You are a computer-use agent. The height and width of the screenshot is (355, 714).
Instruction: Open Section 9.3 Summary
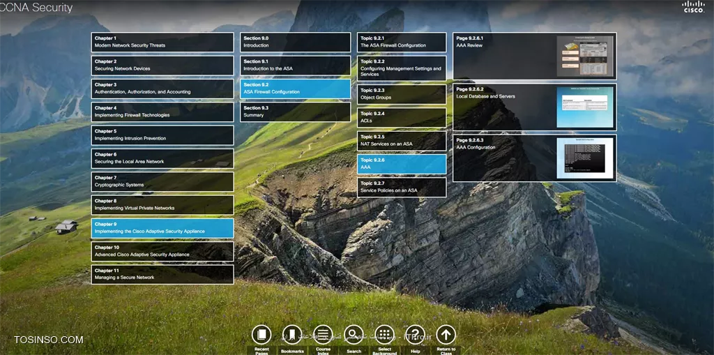pyautogui.click(x=296, y=112)
